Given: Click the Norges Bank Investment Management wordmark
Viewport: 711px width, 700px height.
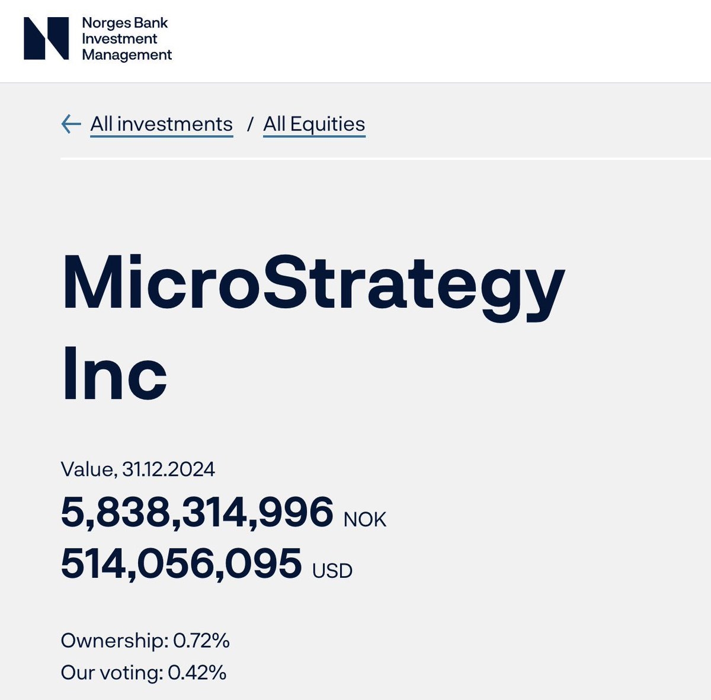Looking at the screenshot, I should [126, 39].
